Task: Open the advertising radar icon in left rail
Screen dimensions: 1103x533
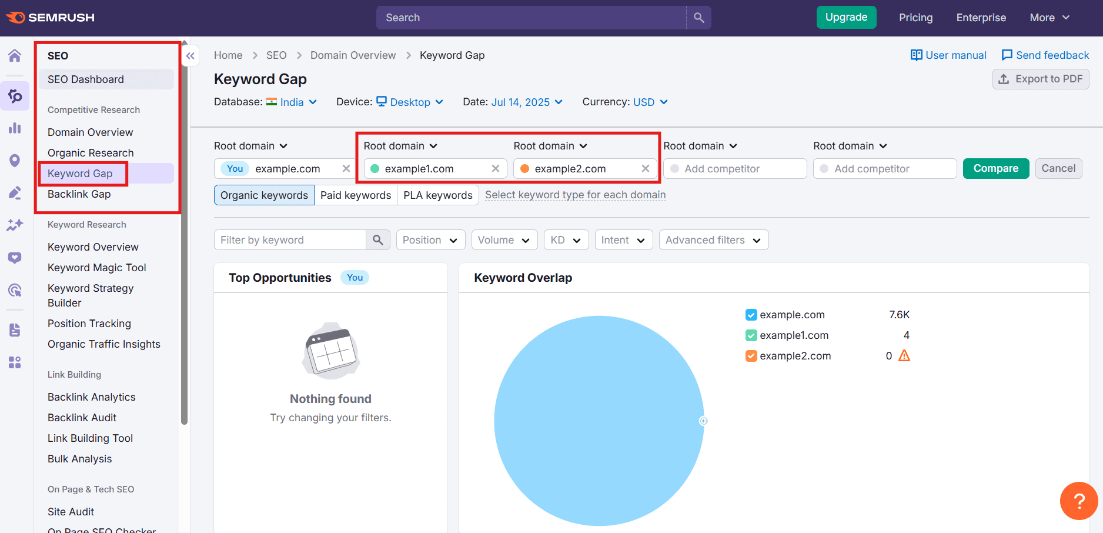Action: (x=15, y=290)
